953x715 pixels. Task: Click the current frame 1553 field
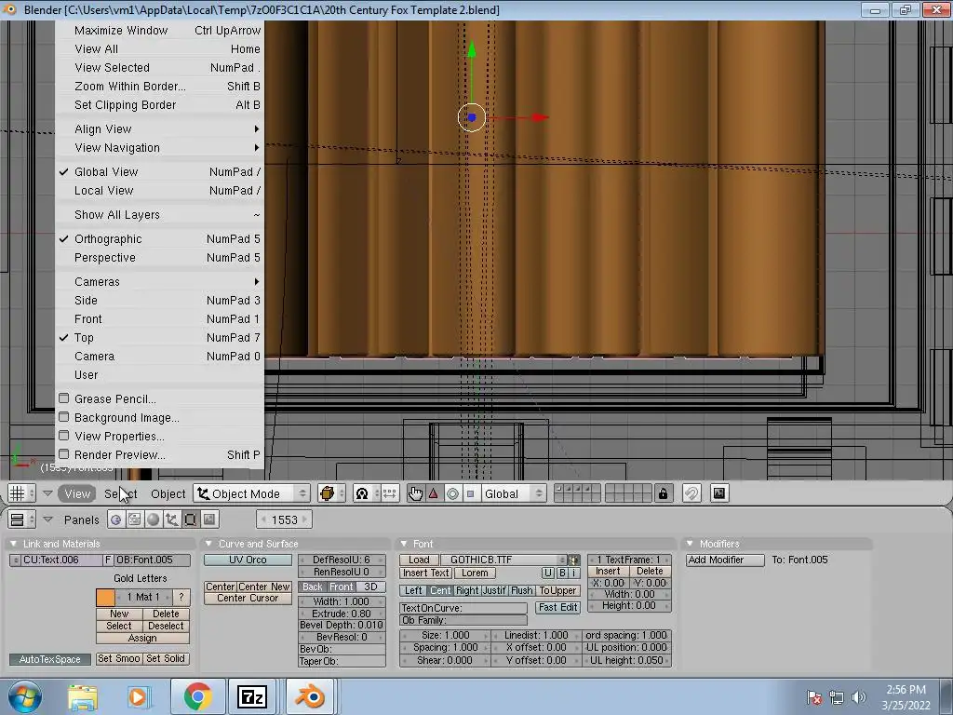pyautogui.click(x=285, y=519)
